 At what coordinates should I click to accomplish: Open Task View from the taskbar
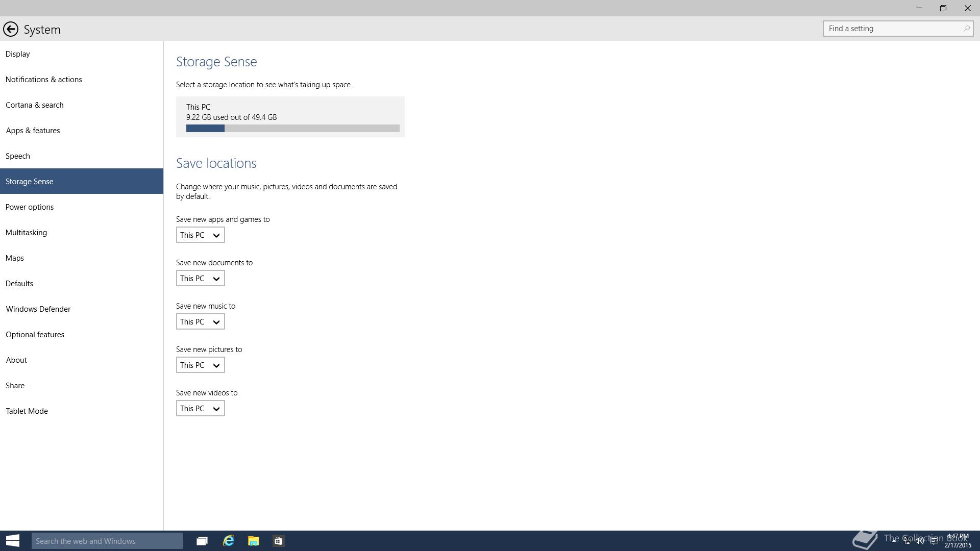click(202, 541)
